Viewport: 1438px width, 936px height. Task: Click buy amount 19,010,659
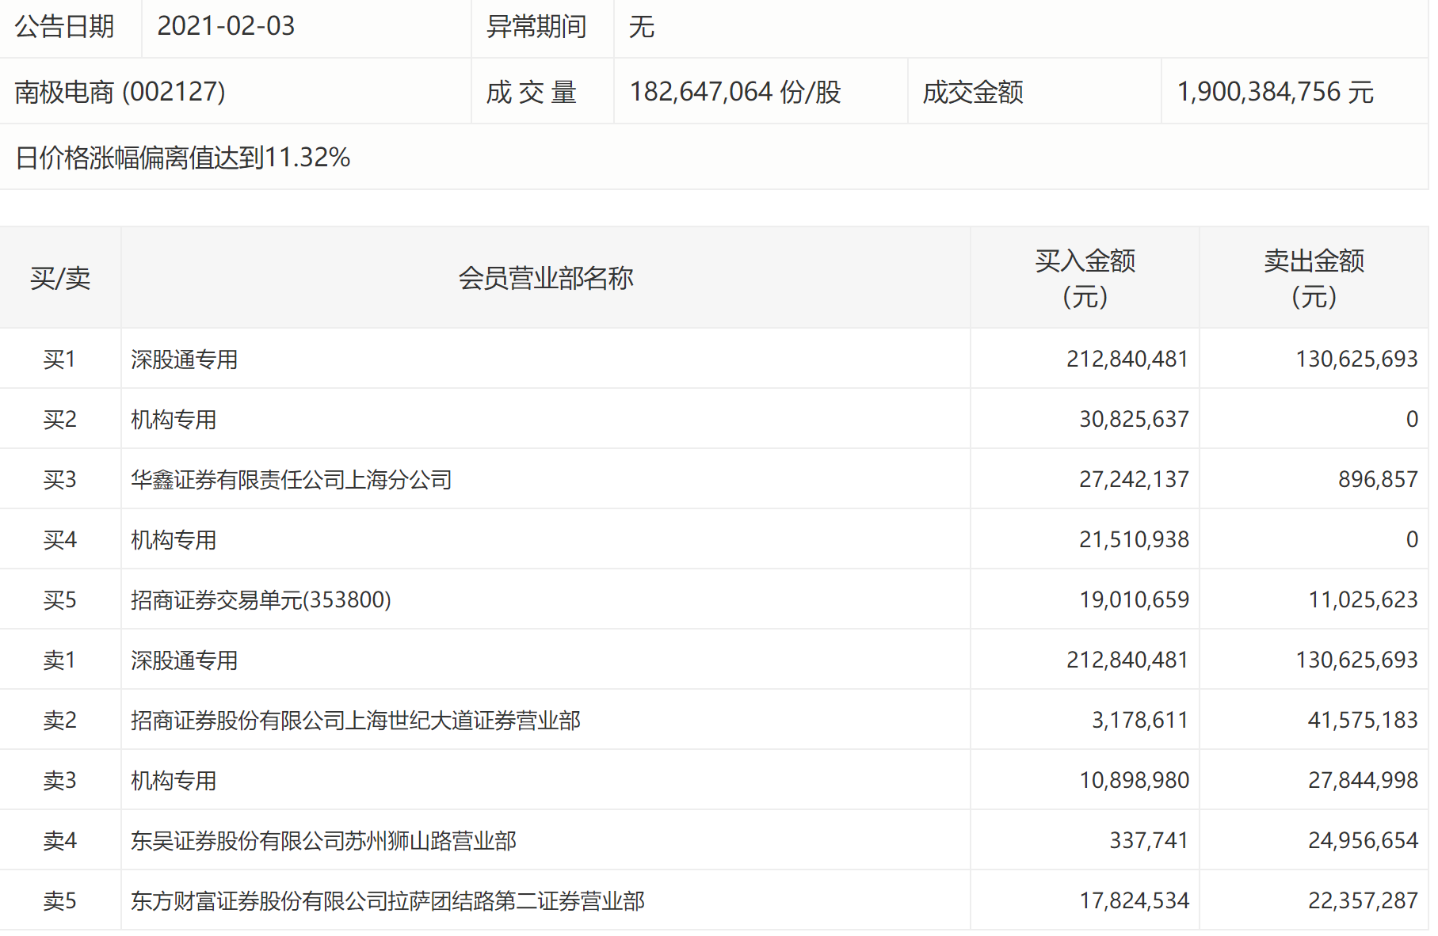click(1134, 600)
